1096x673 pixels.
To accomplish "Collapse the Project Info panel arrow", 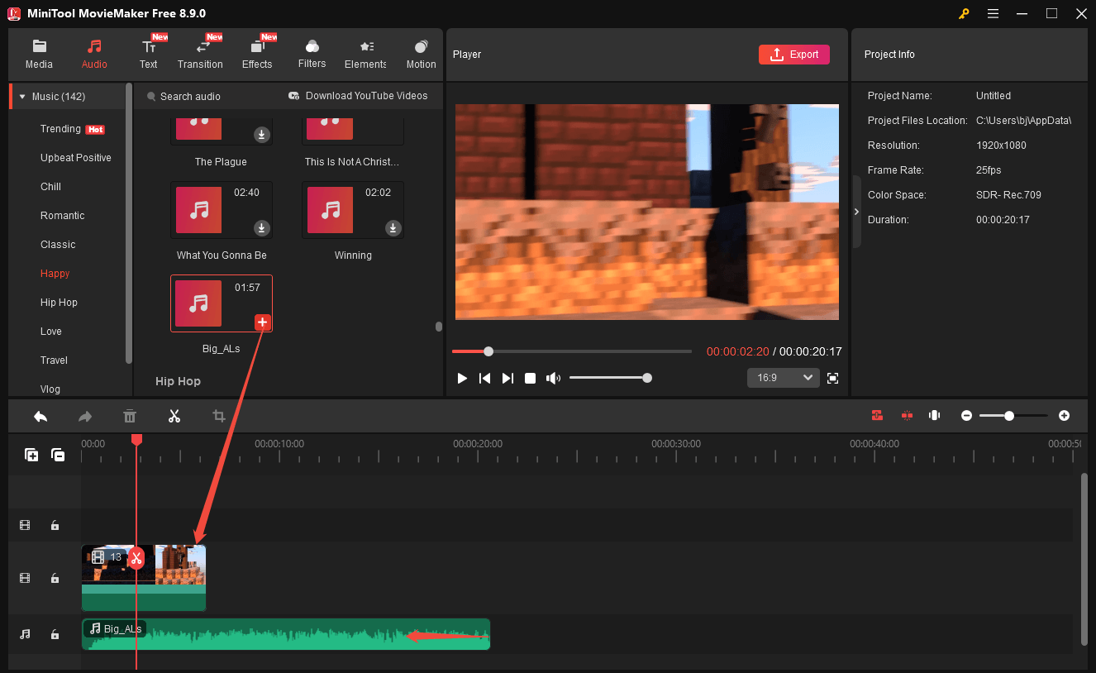I will [856, 212].
